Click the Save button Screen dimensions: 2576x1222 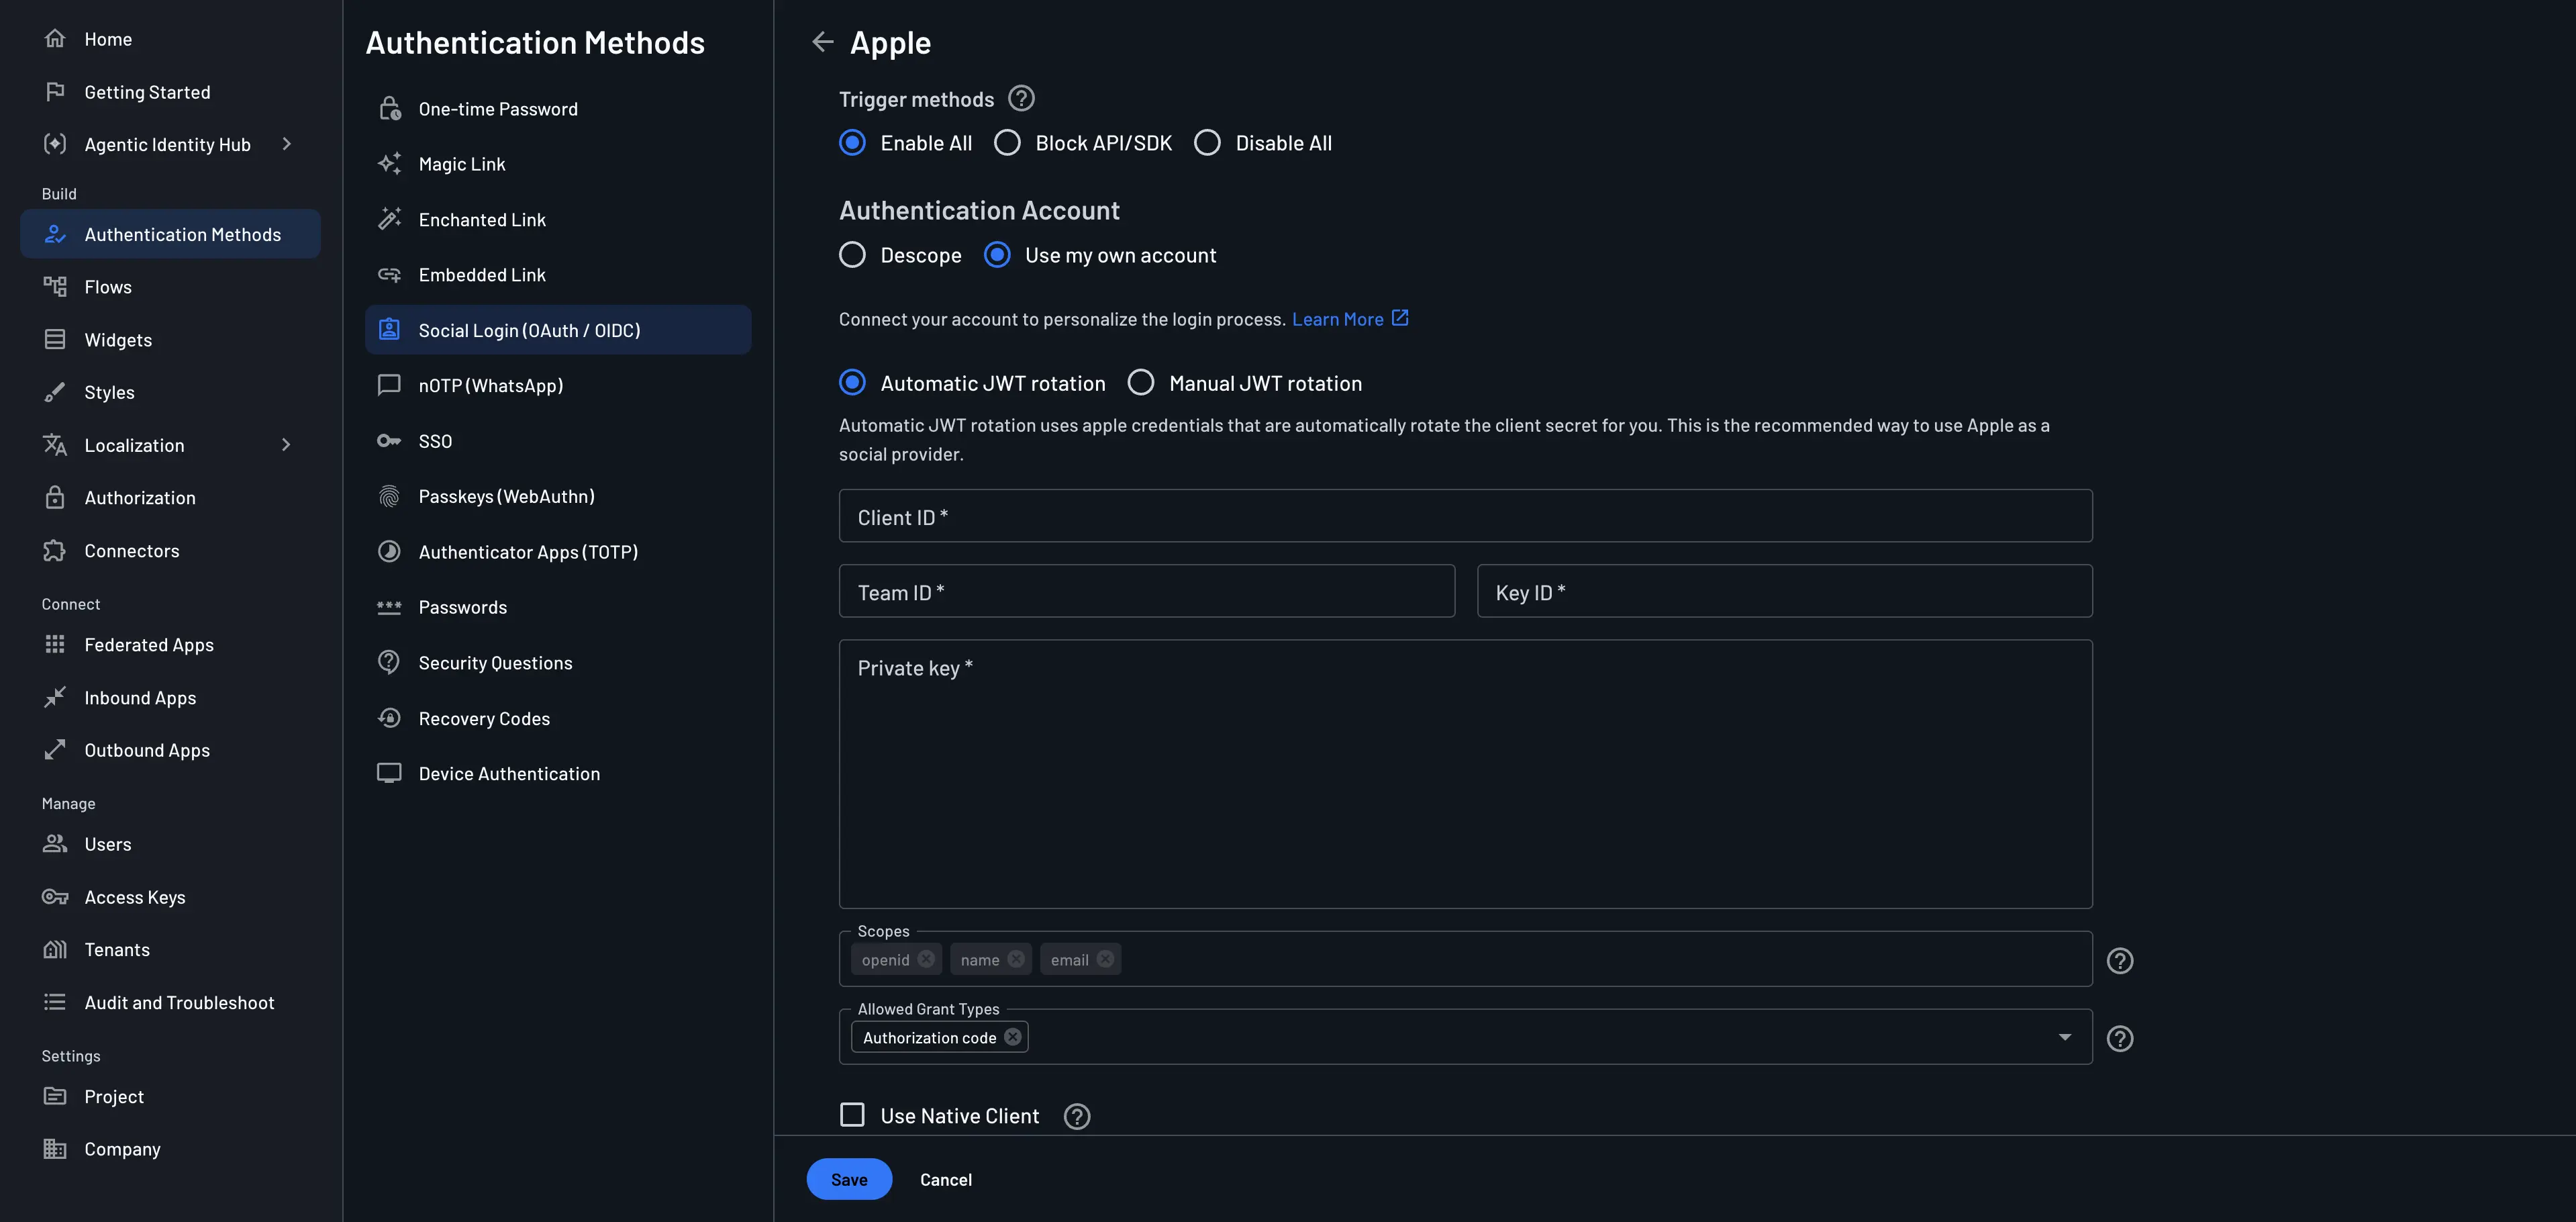pyautogui.click(x=849, y=1179)
